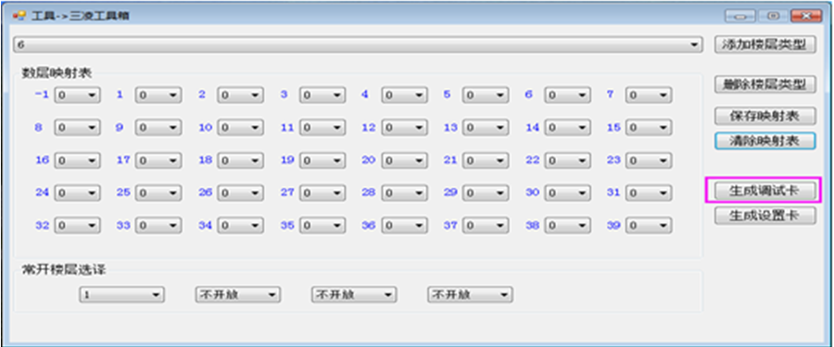Expand the floor 2 mapping combo box
Viewport: 834px width, 347px height.
click(241, 95)
